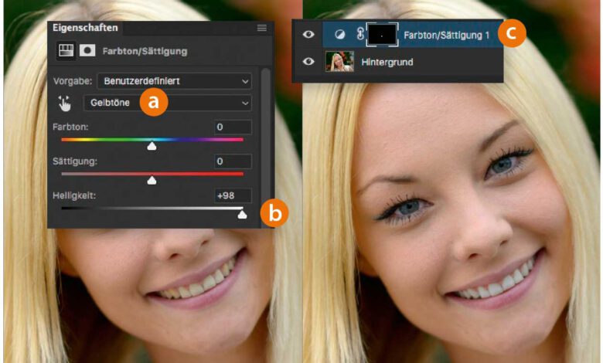This screenshot has height=363, width=603.
Task: Select the black layer mask thumbnail
Action: pyautogui.click(x=382, y=35)
